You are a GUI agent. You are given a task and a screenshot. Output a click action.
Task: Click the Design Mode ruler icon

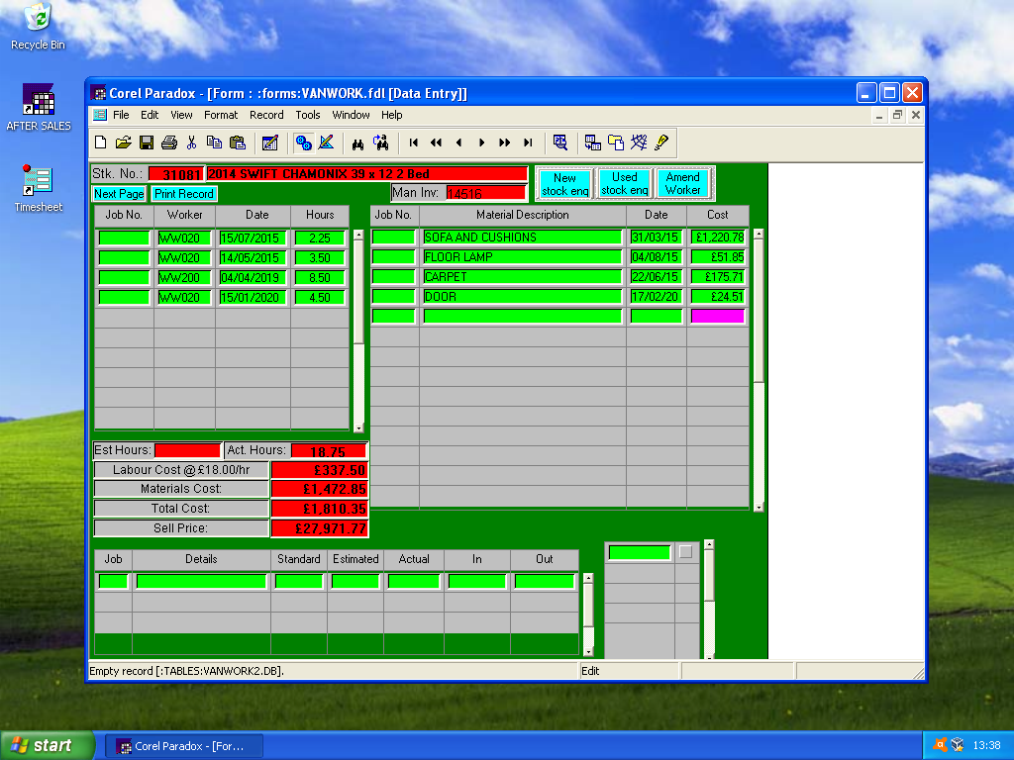(x=327, y=142)
